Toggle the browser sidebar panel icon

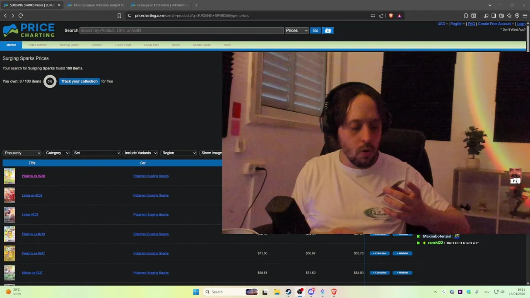[x=494, y=16]
